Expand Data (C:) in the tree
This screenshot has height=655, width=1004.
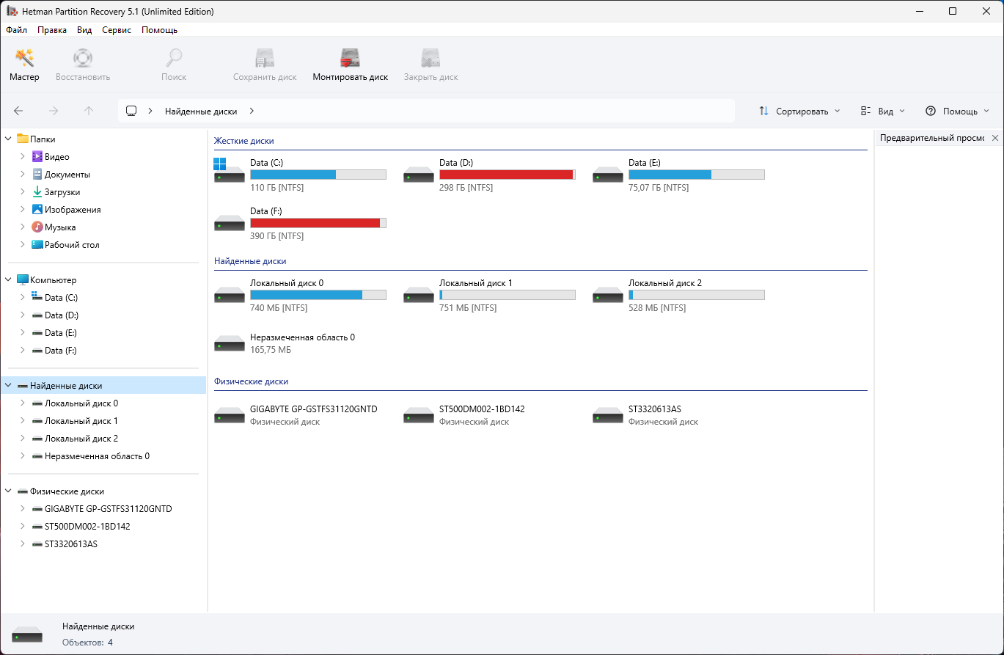[23, 297]
